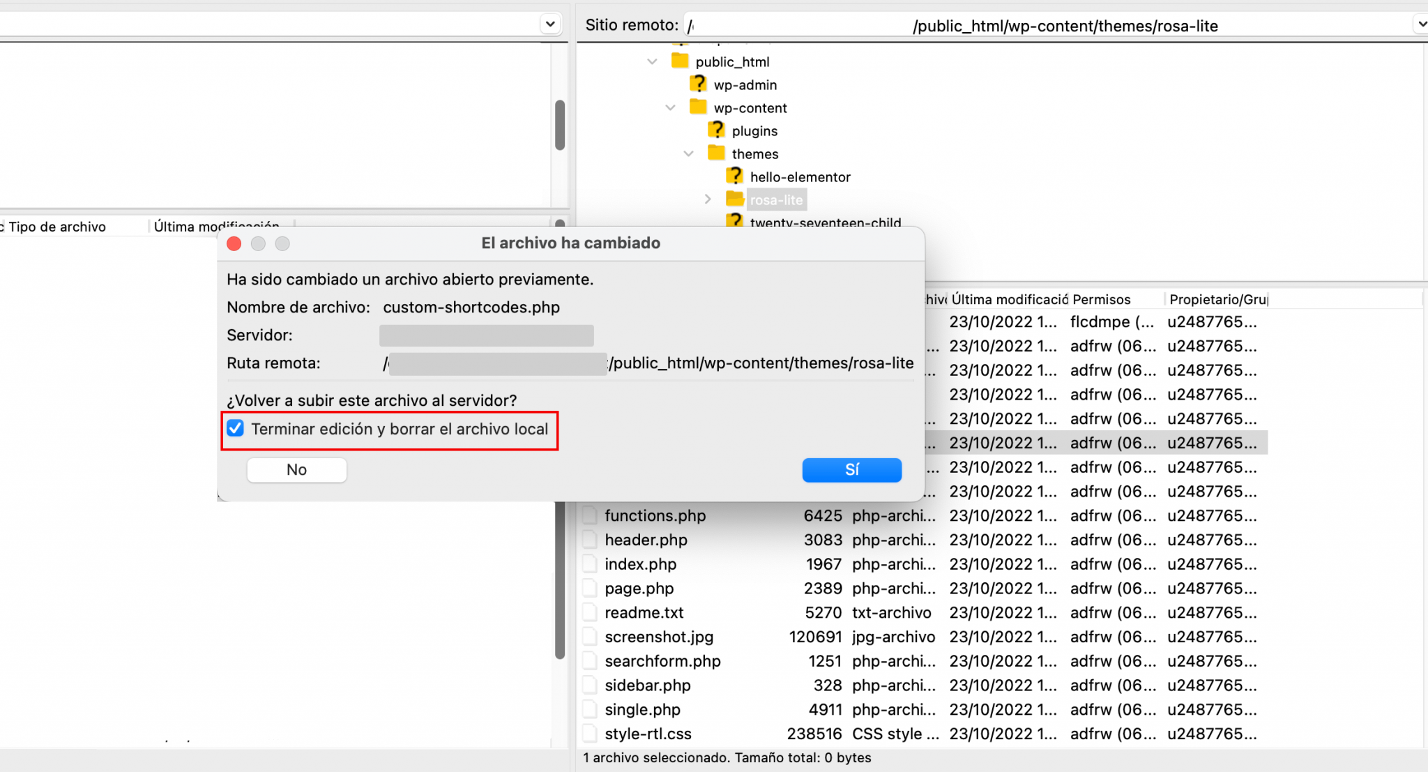
Task: Click the hello-elementor folder icon
Action: click(735, 176)
